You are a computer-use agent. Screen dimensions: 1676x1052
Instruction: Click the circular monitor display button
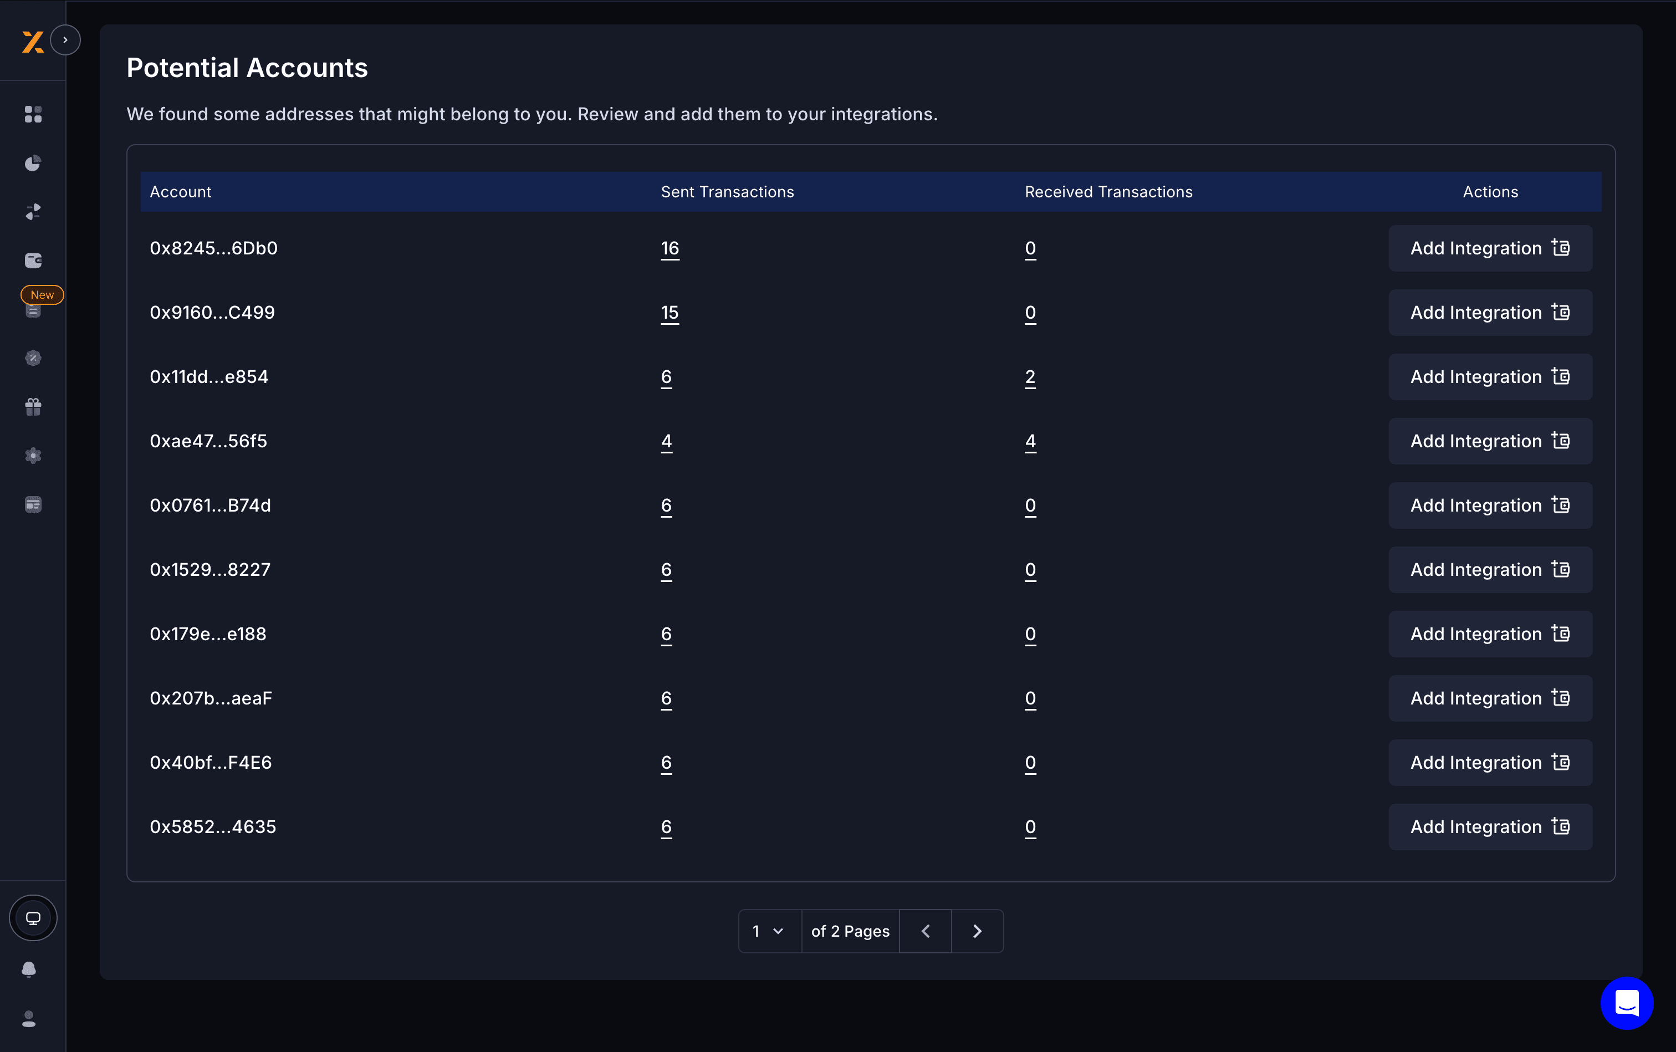click(x=33, y=917)
